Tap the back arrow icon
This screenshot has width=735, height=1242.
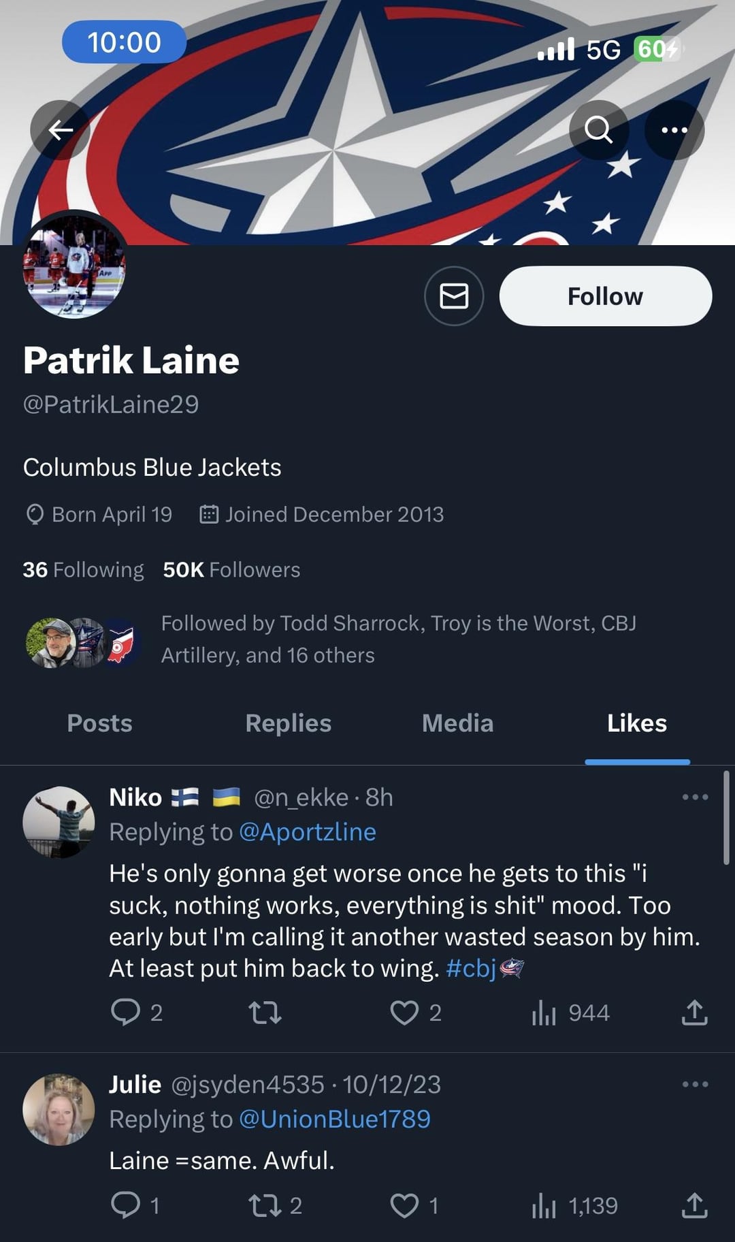click(x=61, y=129)
